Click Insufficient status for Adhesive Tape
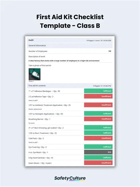The height and width of the screenshot is (187, 140). click(x=98, y=96)
